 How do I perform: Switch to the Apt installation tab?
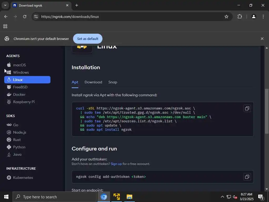[75, 82]
